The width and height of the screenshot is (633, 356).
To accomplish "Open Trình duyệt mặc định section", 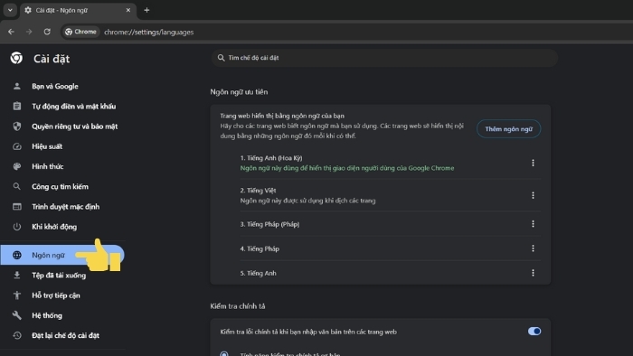I will pos(65,207).
